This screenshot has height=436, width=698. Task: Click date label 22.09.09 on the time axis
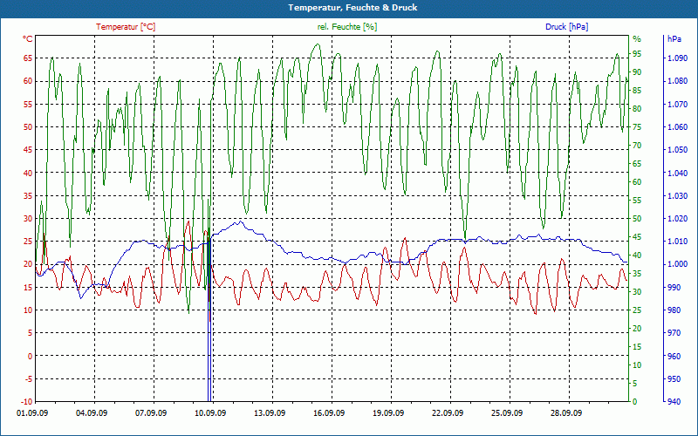(448, 412)
